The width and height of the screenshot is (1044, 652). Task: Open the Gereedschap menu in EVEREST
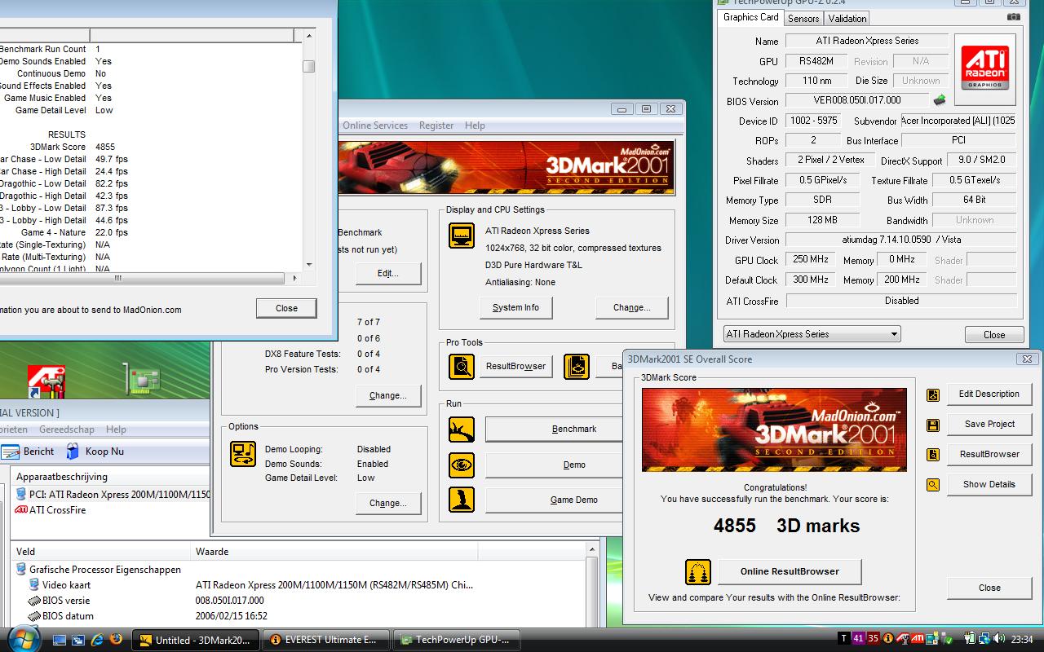[66, 430]
